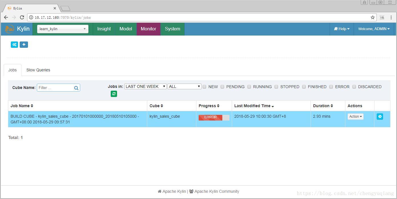This screenshot has width=397, height=199.
Task: Open the ALL job type dropdown
Action: pyautogui.click(x=184, y=86)
